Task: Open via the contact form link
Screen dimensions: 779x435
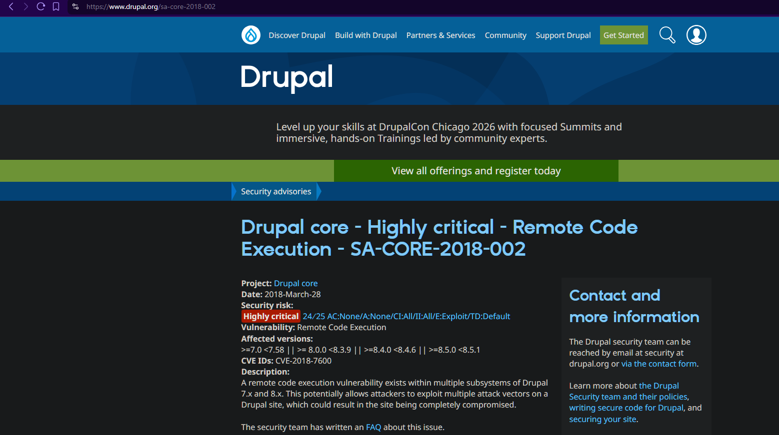Action: (659, 364)
